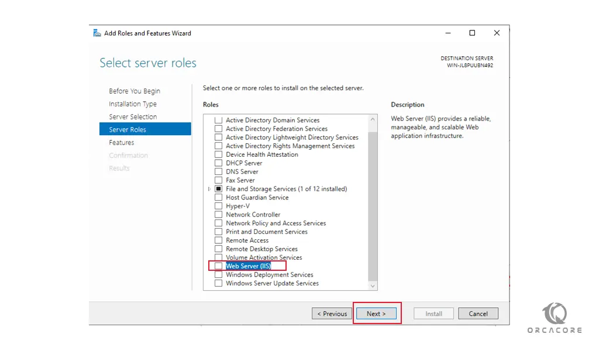The height and width of the screenshot is (351, 599).
Task: Select the Network Controller role label
Action: click(253, 215)
